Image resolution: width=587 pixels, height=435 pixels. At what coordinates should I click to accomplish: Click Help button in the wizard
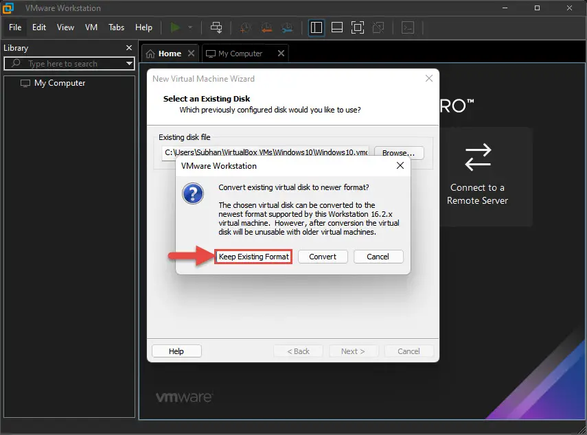click(176, 351)
